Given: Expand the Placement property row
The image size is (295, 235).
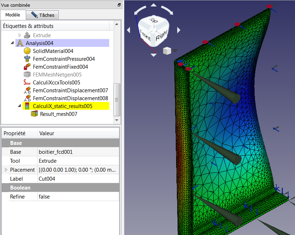Looking at the screenshot, I should point(6,170).
